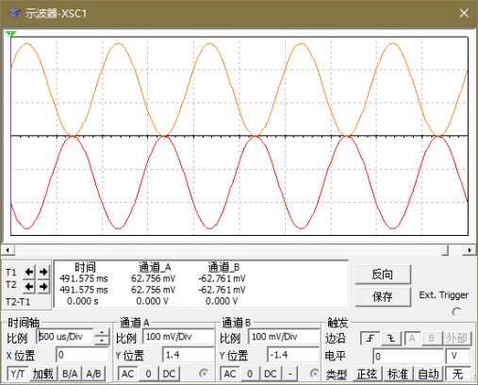Click the 反向 reverse button
The image size is (478, 385).
[383, 275]
